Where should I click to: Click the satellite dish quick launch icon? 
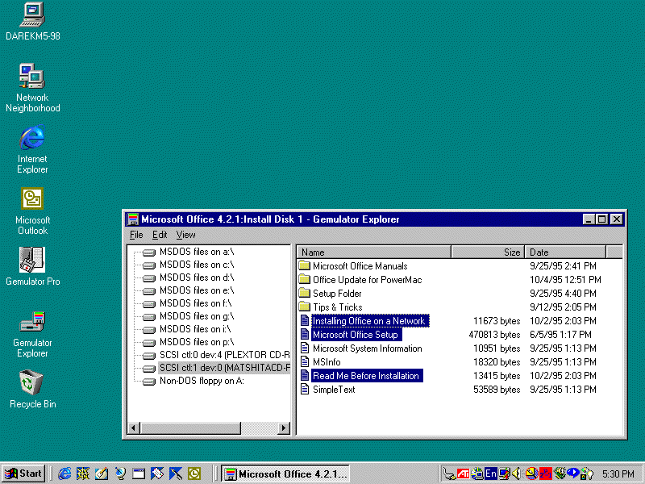(x=119, y=474)
